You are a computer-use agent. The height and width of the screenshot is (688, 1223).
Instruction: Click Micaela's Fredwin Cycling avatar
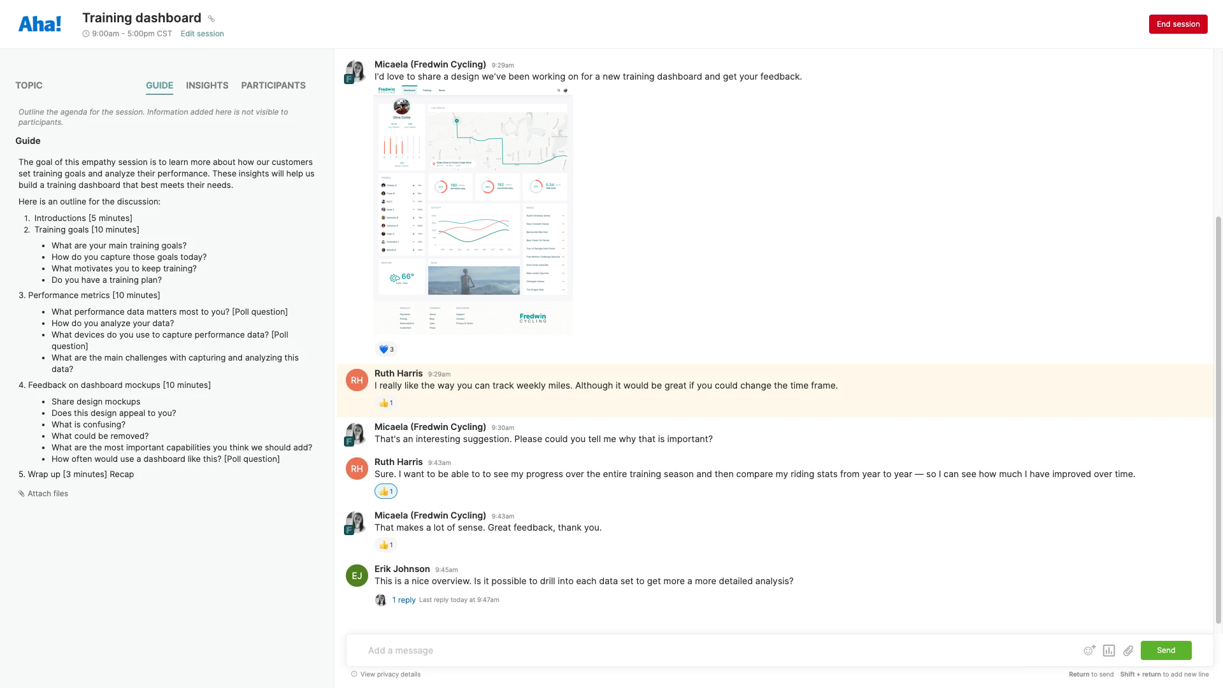(355, 71)
